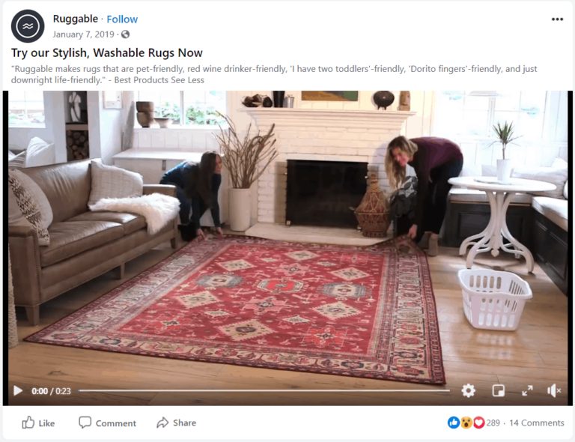Open the January 7, 2019 post timestamp
The image size is (575, 442).
tap(83, 34)
